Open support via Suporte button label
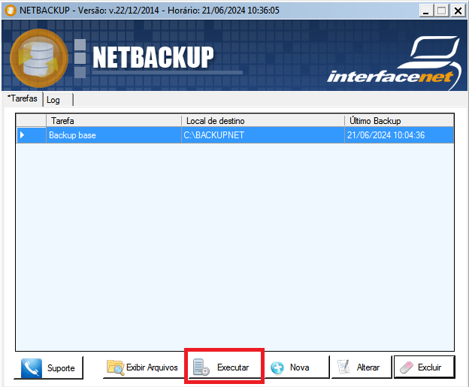The width and height of the screenshot is (469, 387). [61, 368]
